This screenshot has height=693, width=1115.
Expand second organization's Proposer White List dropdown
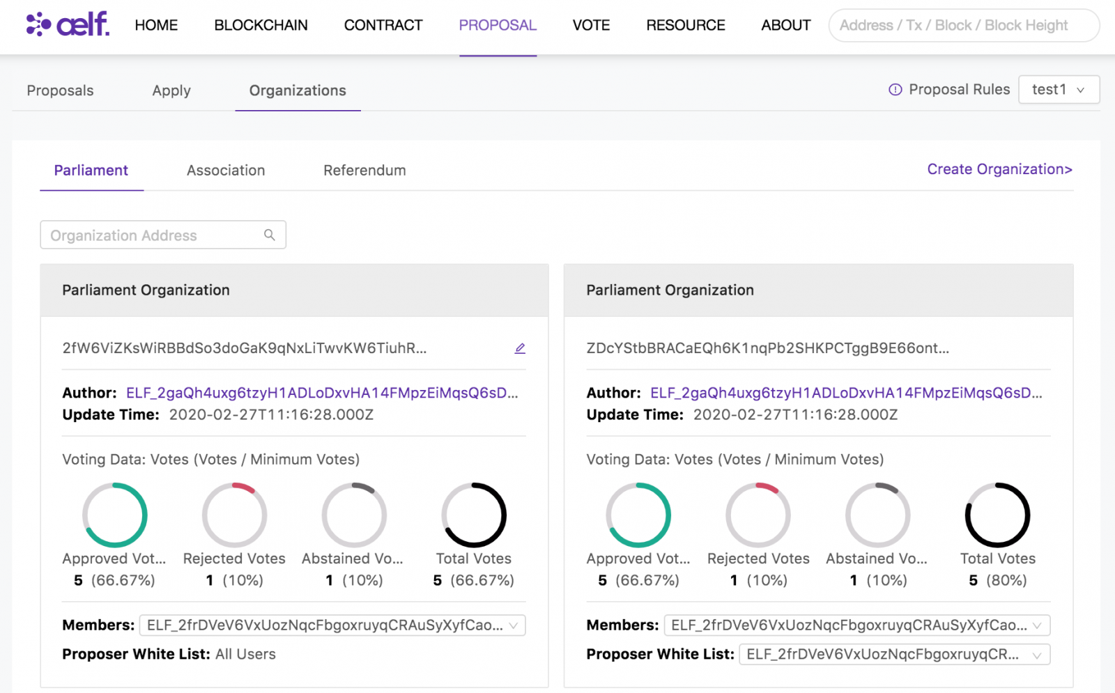pos(894,655)
